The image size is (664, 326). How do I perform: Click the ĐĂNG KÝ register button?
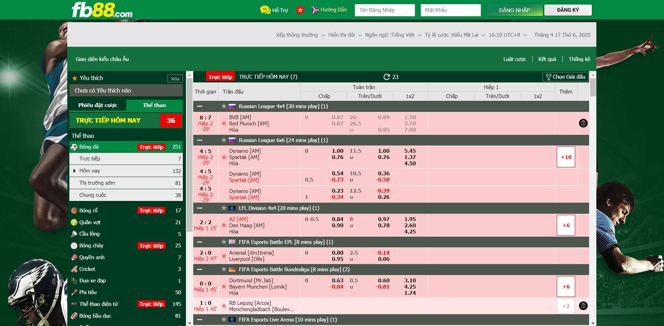click(568, 10)
